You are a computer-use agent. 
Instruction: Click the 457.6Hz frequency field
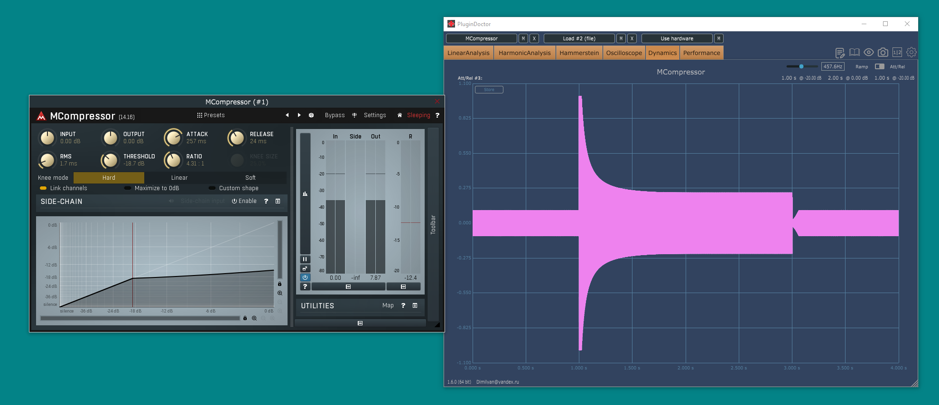(x=833, y=67)
